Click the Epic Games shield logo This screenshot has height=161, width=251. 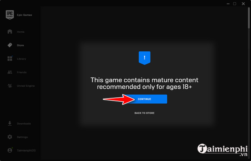(10, 15)
